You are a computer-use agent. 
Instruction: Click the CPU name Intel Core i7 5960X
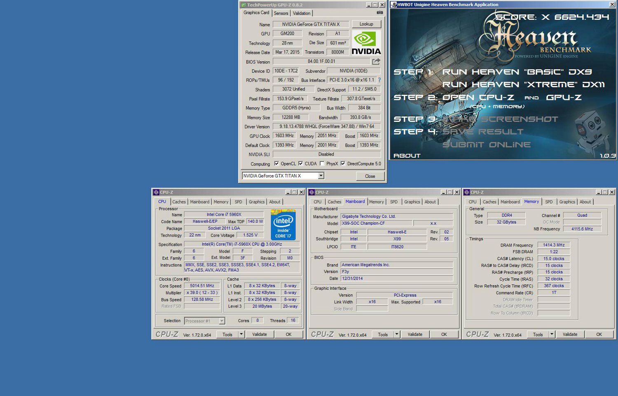click(224, 214)
